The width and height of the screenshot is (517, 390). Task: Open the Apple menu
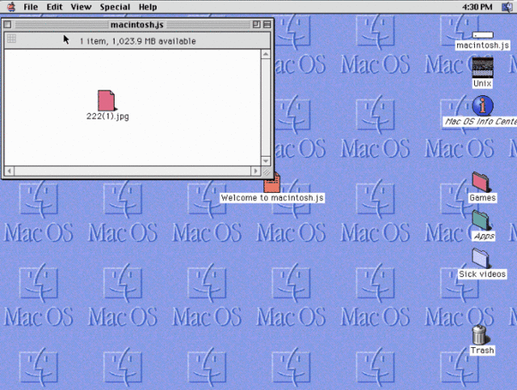(11, 6)
